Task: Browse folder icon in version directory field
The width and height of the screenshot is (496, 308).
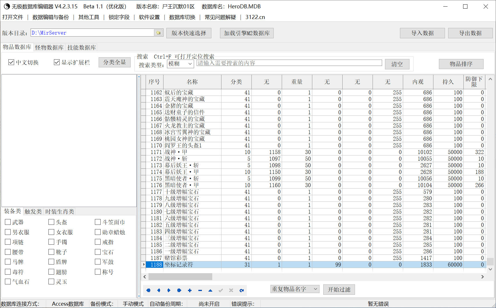Action: coord(158,33)
